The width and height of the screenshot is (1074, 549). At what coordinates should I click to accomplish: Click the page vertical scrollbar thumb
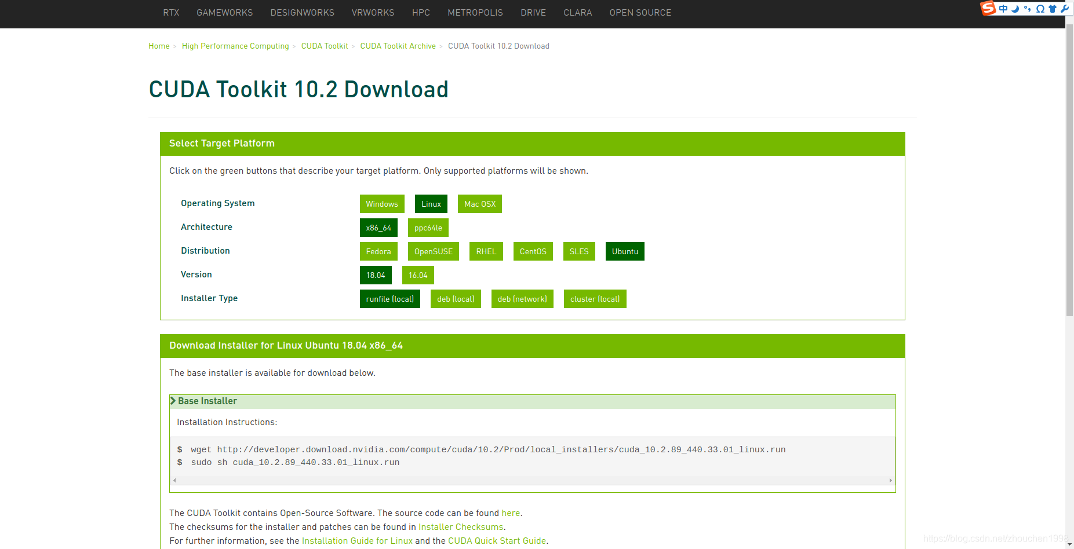click(x=1070, y=171)
